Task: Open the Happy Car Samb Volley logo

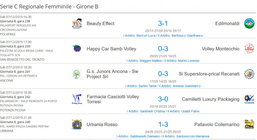Action: [77, 49]
